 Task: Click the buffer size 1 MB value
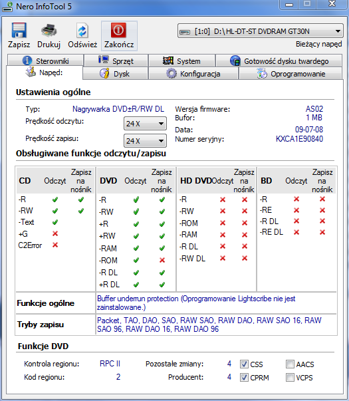click(x=314, y=118)
